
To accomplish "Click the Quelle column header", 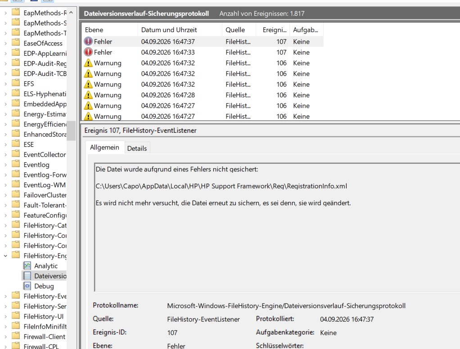I will pos(239,30).
